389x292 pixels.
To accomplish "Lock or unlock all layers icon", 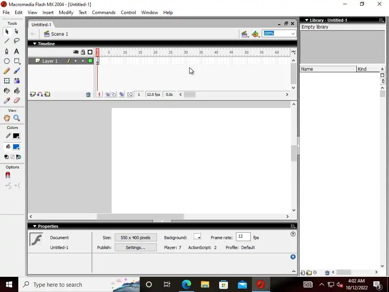I will point(83,52).
